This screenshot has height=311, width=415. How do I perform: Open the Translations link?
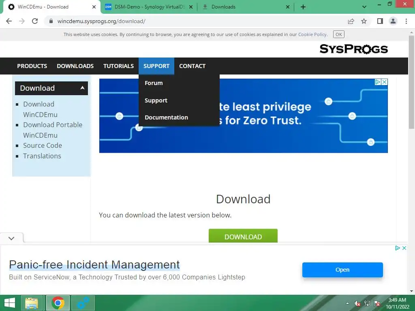42,156
